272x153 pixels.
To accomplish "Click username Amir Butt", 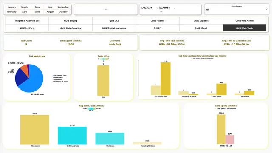I will tap(115, 44).
